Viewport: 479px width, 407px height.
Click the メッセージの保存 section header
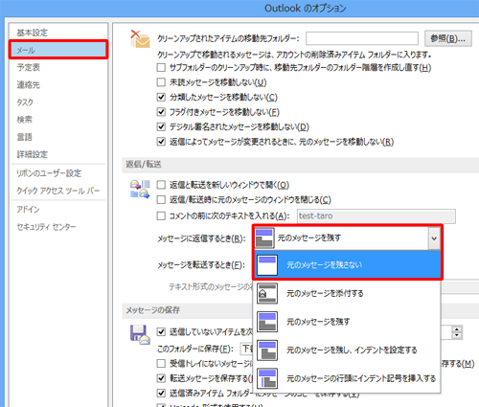tap(152, 310)
